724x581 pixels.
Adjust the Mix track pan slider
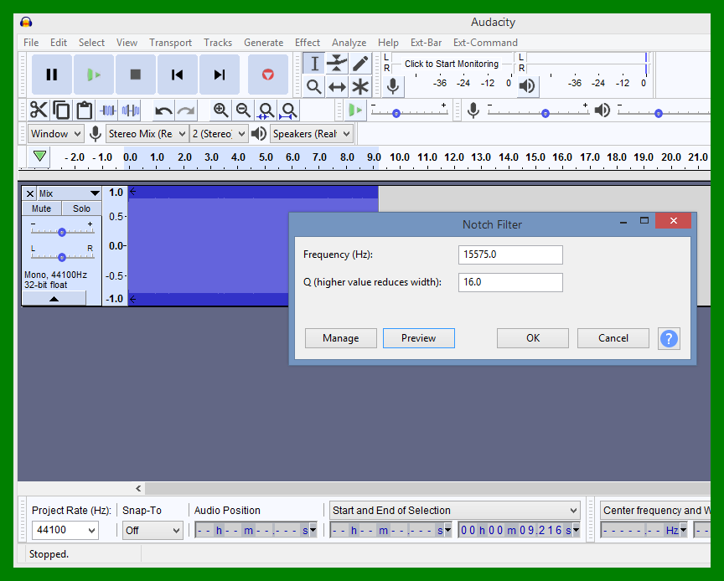pyautogui.click(x=62, y=256)
